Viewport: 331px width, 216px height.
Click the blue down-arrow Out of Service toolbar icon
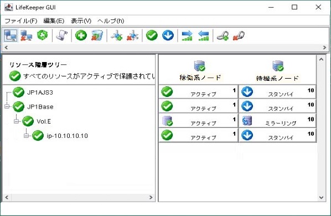pyautogui.click(x=168, y=35)
